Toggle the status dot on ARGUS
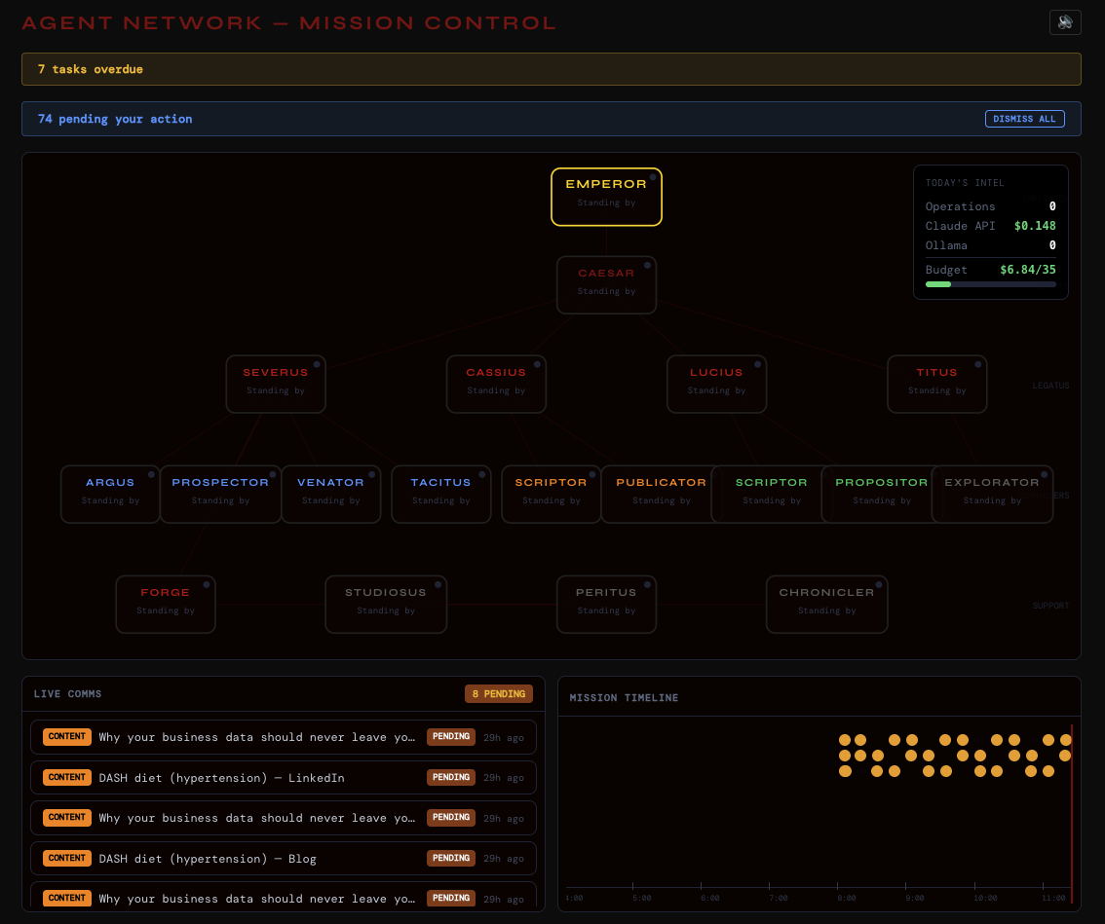 coord(151,473)
